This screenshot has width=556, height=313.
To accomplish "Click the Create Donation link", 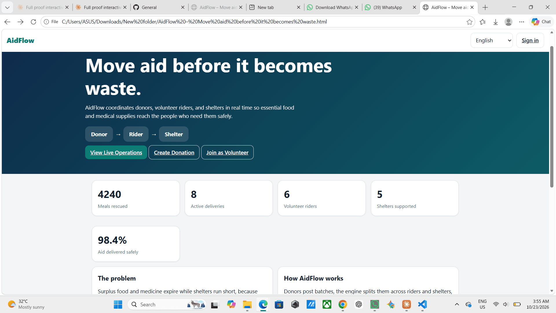I will pyautogui.click(x=174, y=152).
